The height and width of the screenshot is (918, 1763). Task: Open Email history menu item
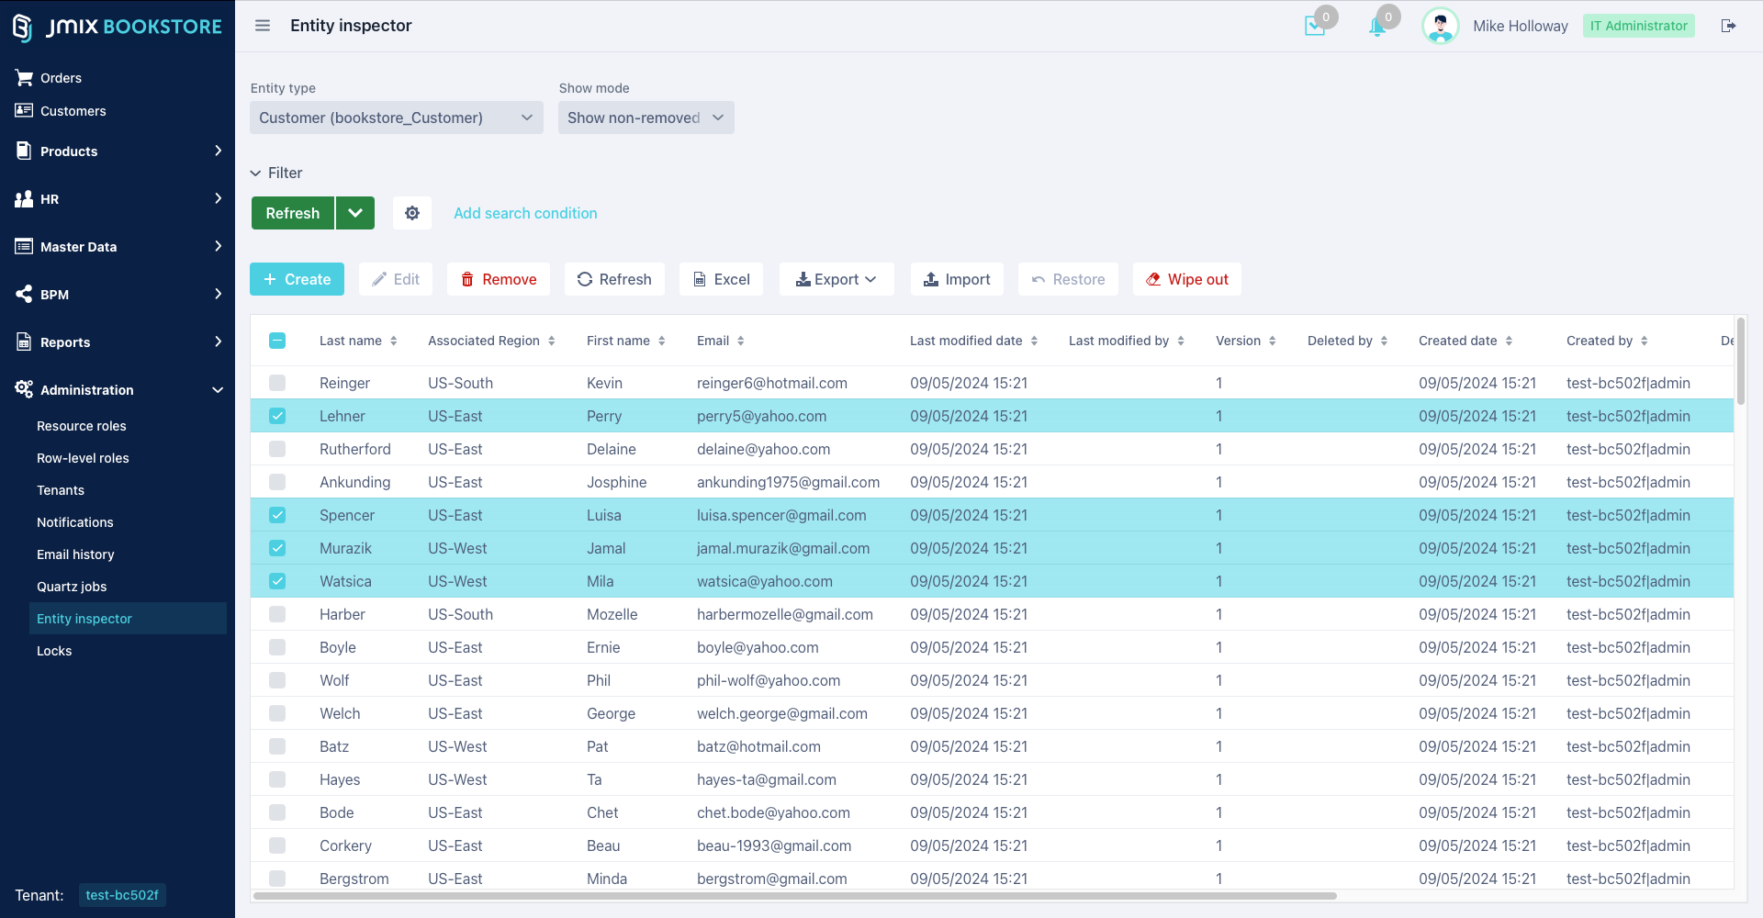tap(75, 554)
